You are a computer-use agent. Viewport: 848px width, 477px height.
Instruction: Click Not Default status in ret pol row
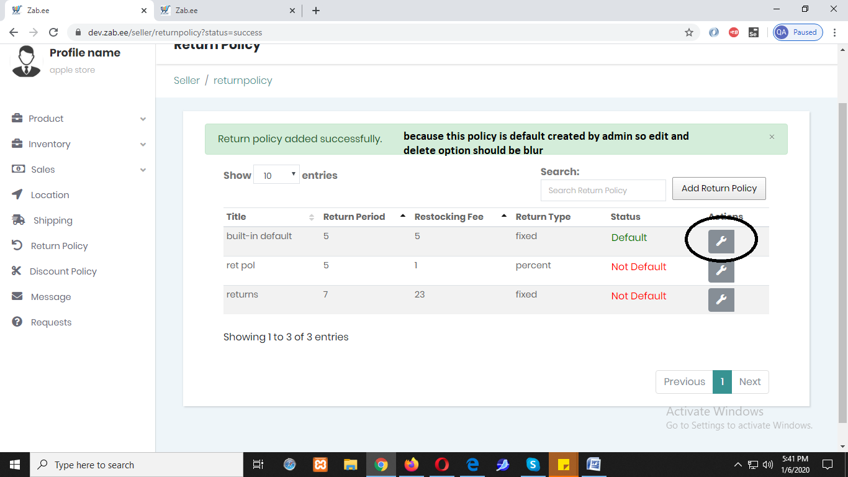point(639,266)
